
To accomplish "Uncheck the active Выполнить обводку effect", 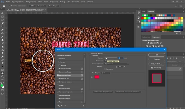I will 58,75.
